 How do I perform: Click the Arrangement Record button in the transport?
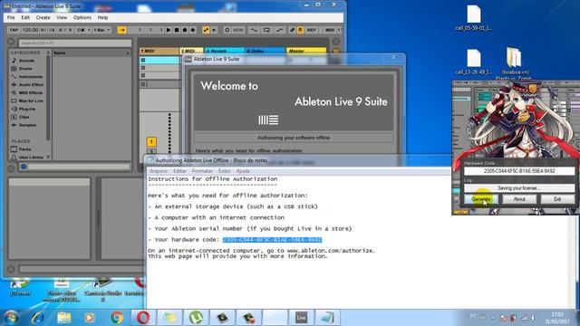(x=185, y=30)
